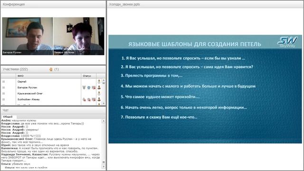Click the Конференция panel title

14,4
